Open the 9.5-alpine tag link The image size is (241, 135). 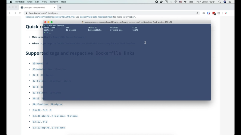pyautogui.click(x=58, y=128)
